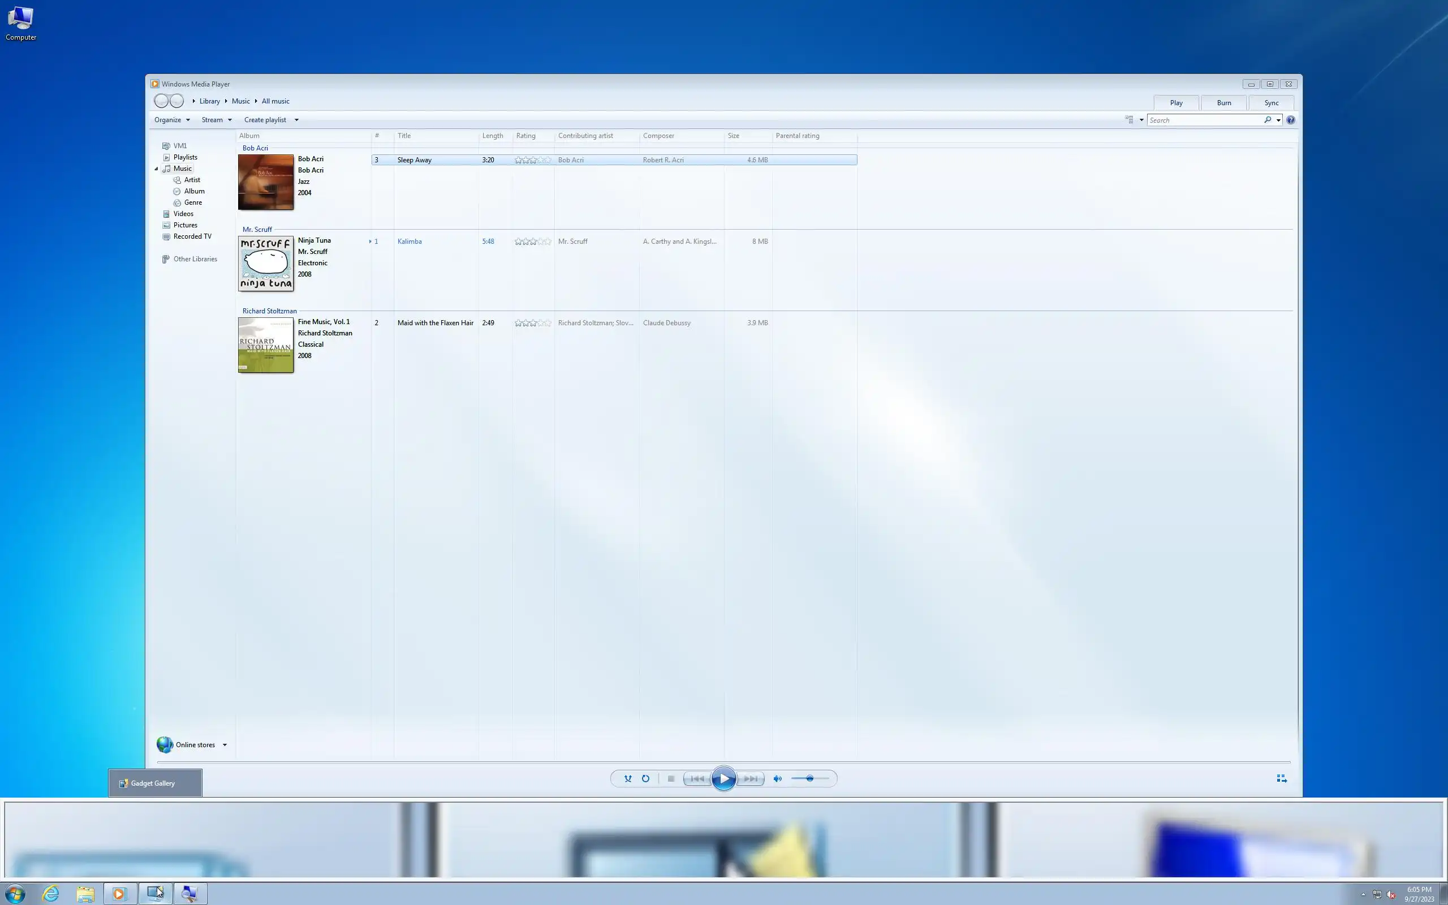The width and height of the screenshot is (1448, 905).
Task: Open the Stream dropdown menu
Action: point(216,120)
